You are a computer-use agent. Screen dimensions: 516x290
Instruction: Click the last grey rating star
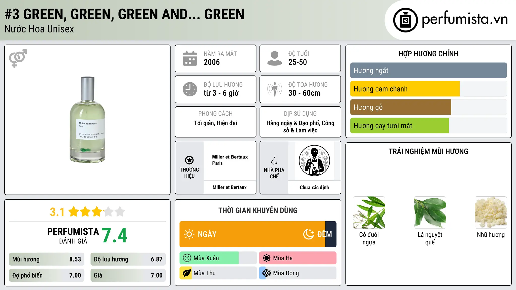(x=120, y=212)
